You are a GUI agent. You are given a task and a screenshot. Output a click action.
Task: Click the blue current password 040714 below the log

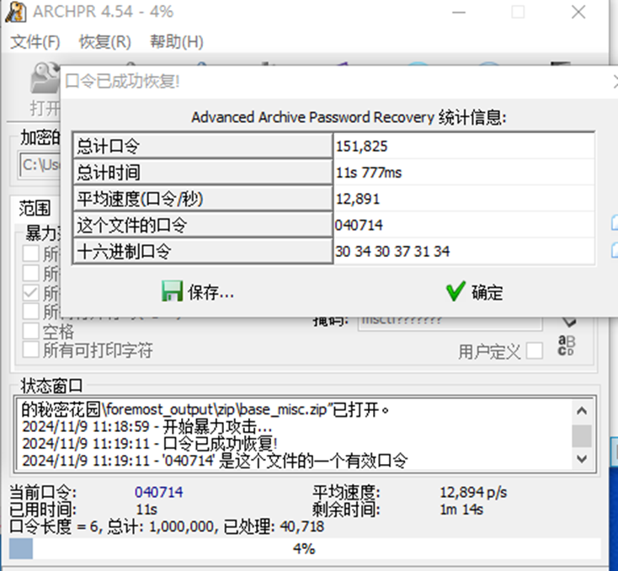tap(159, 492)
